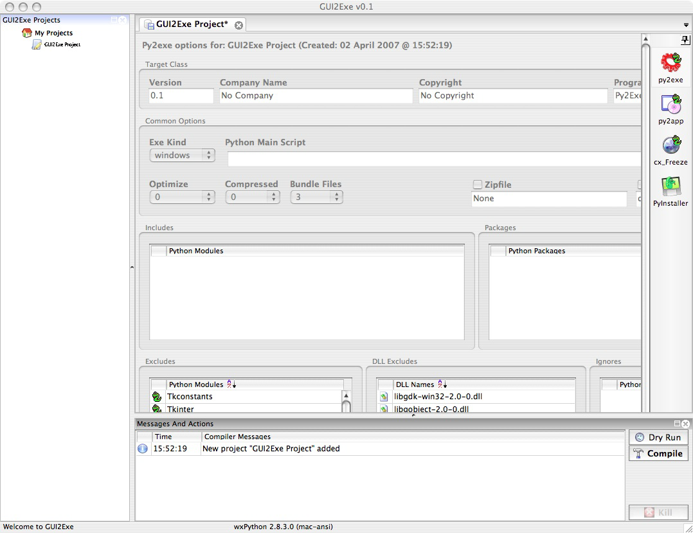693x533 pixels.
Task: Click the info icon in messages list
Action: coord(143,449)
